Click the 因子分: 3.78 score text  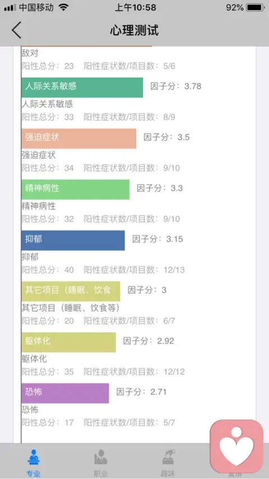175,86
